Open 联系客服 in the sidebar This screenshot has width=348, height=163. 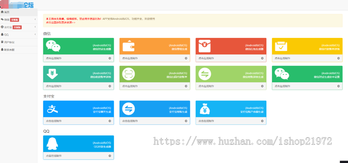19,50
